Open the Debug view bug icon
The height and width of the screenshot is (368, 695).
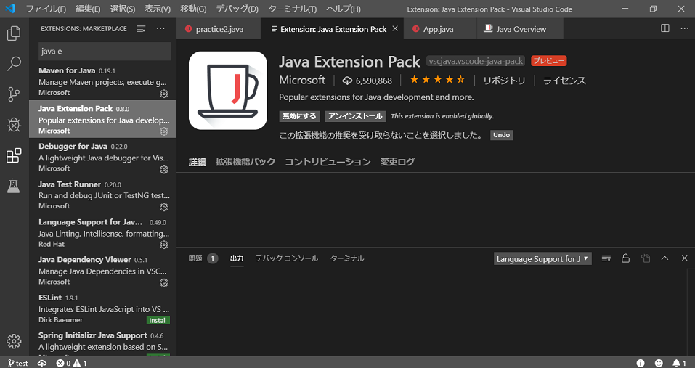coord(14,125)
